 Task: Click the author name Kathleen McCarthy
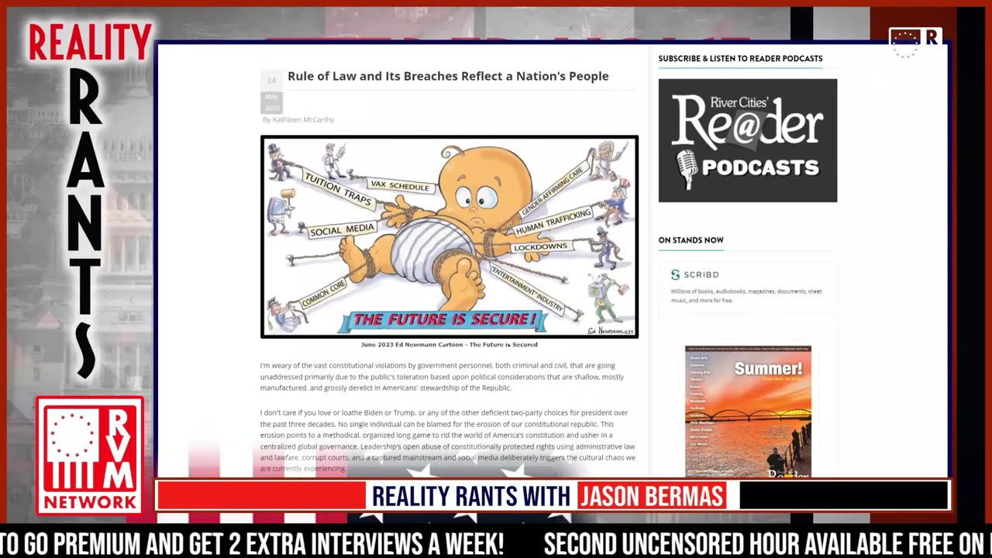tap(303, 120)
